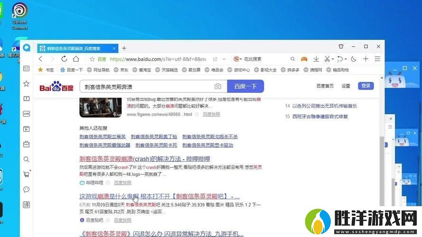Open the sidebar news panel icon
422x237 pixels.
click(x=27, y=69)
